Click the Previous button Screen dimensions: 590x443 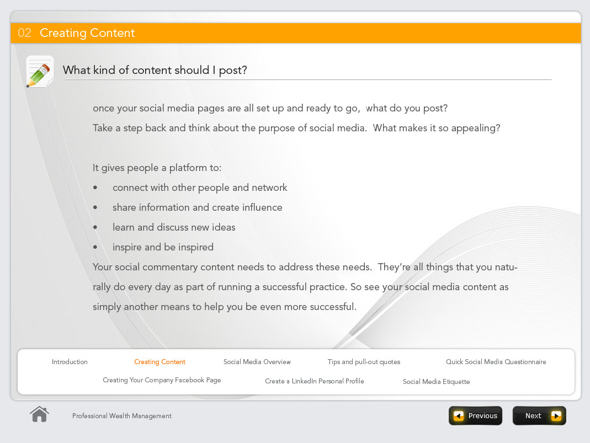pos(475,415)
